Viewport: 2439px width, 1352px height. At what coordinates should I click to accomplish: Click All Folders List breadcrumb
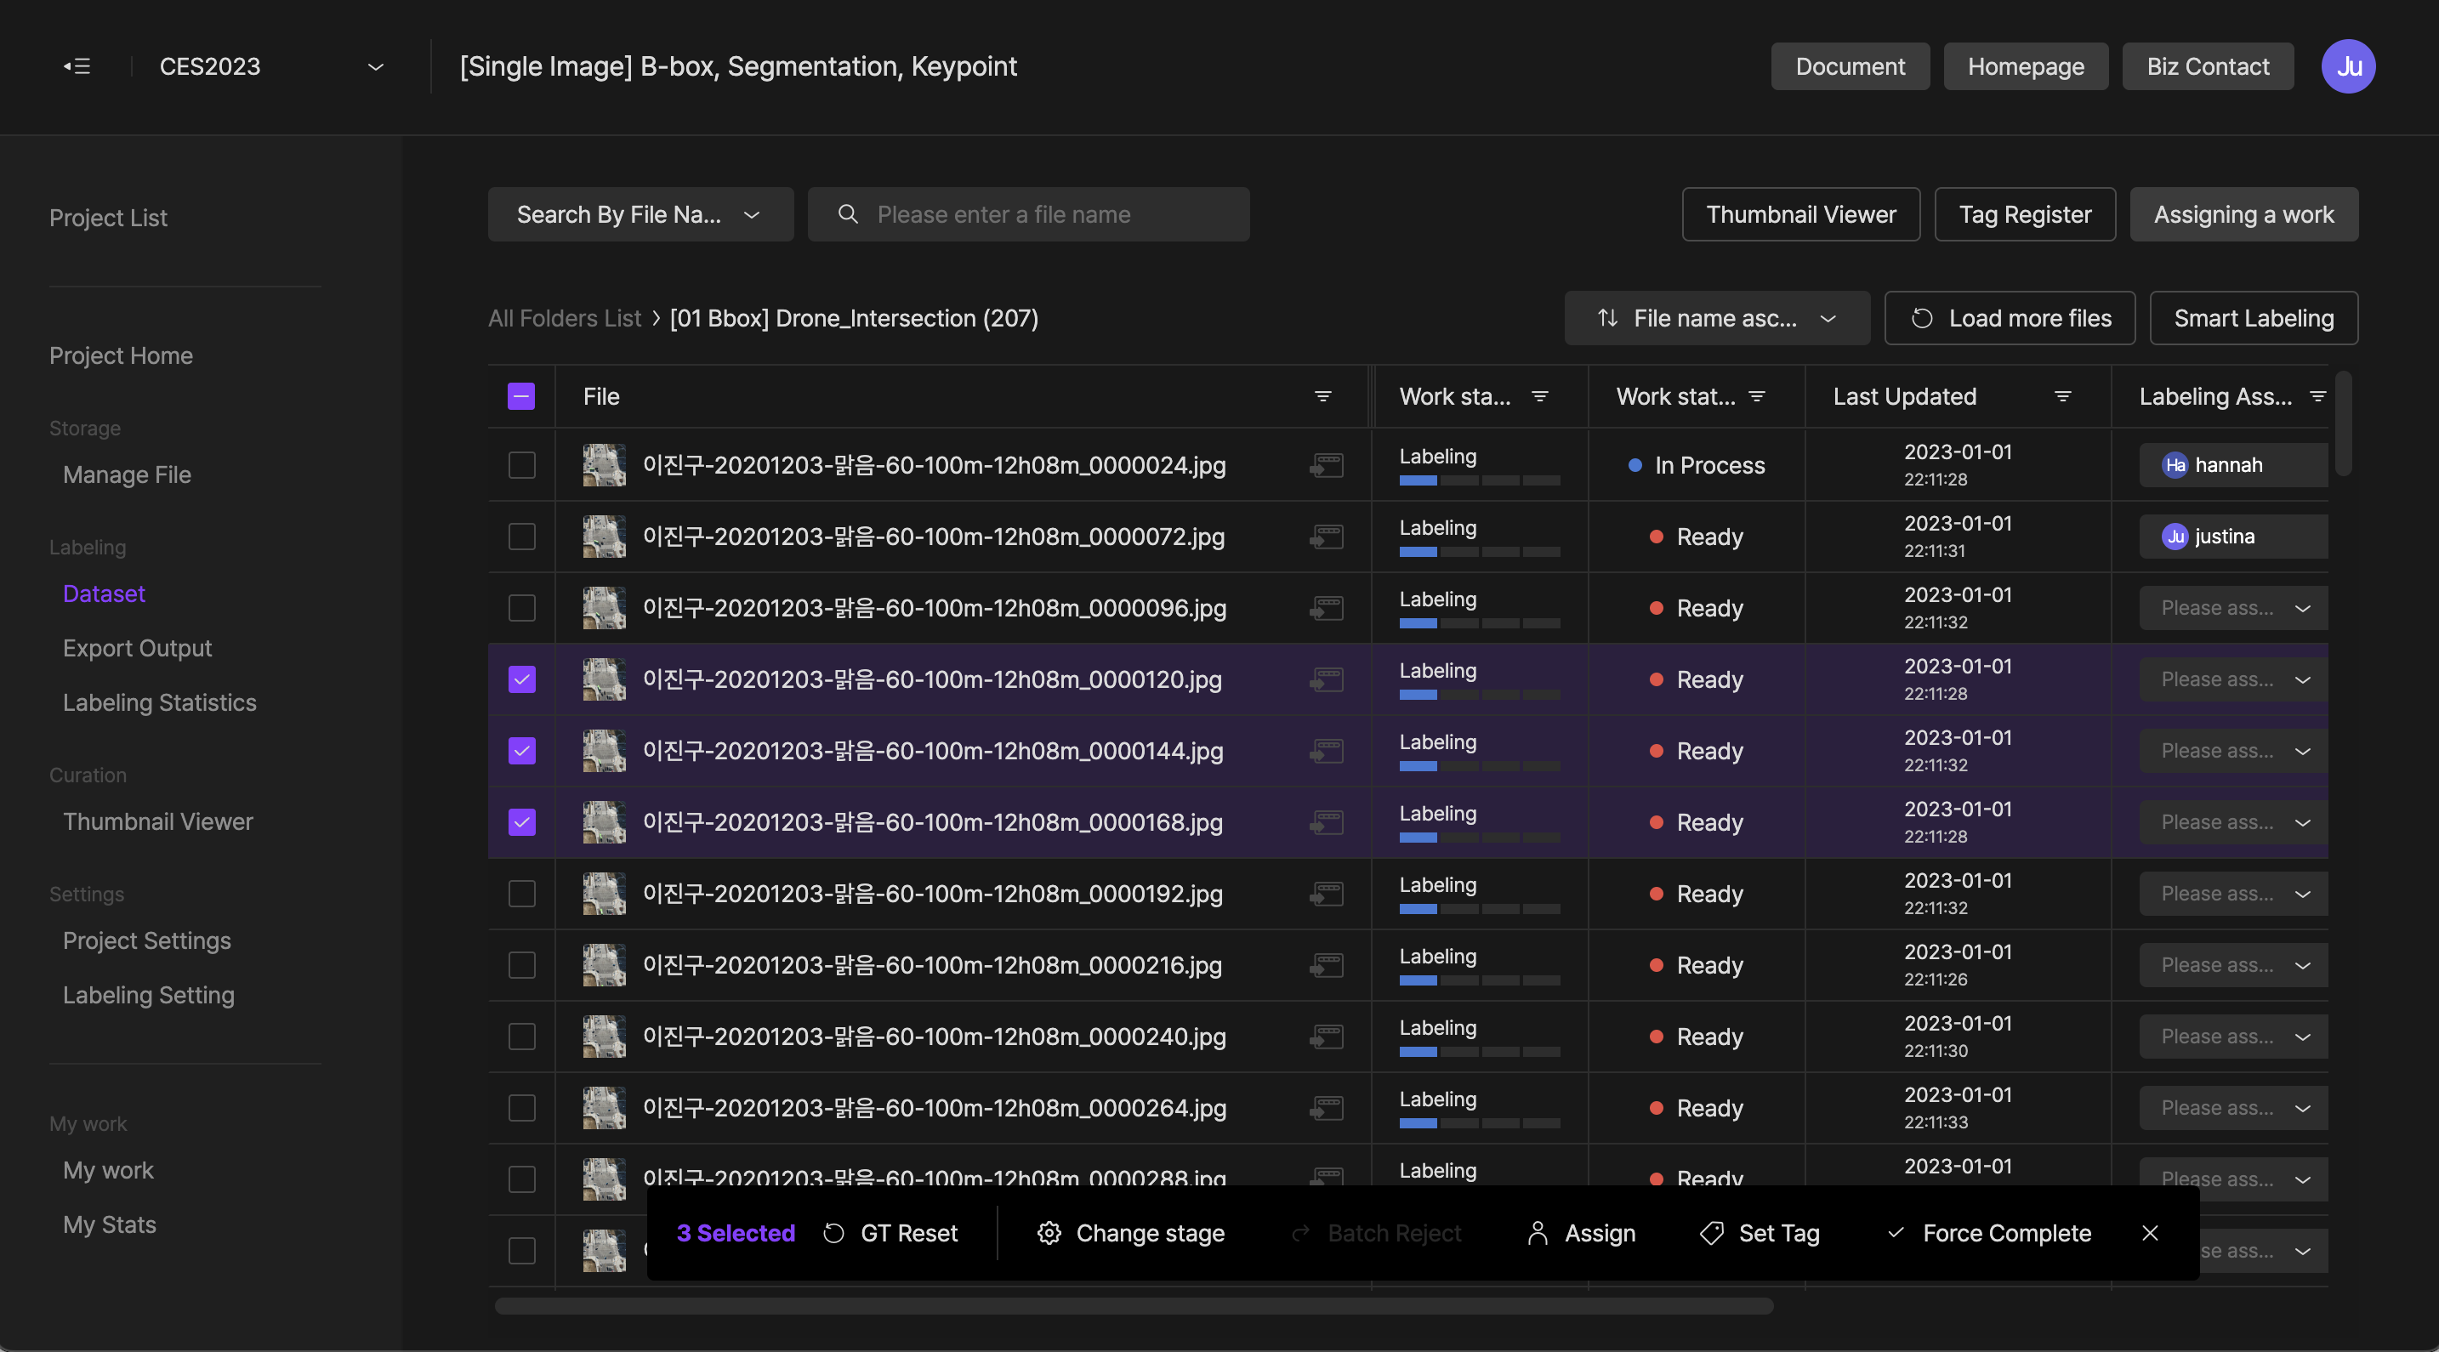(x=565, y=318)
